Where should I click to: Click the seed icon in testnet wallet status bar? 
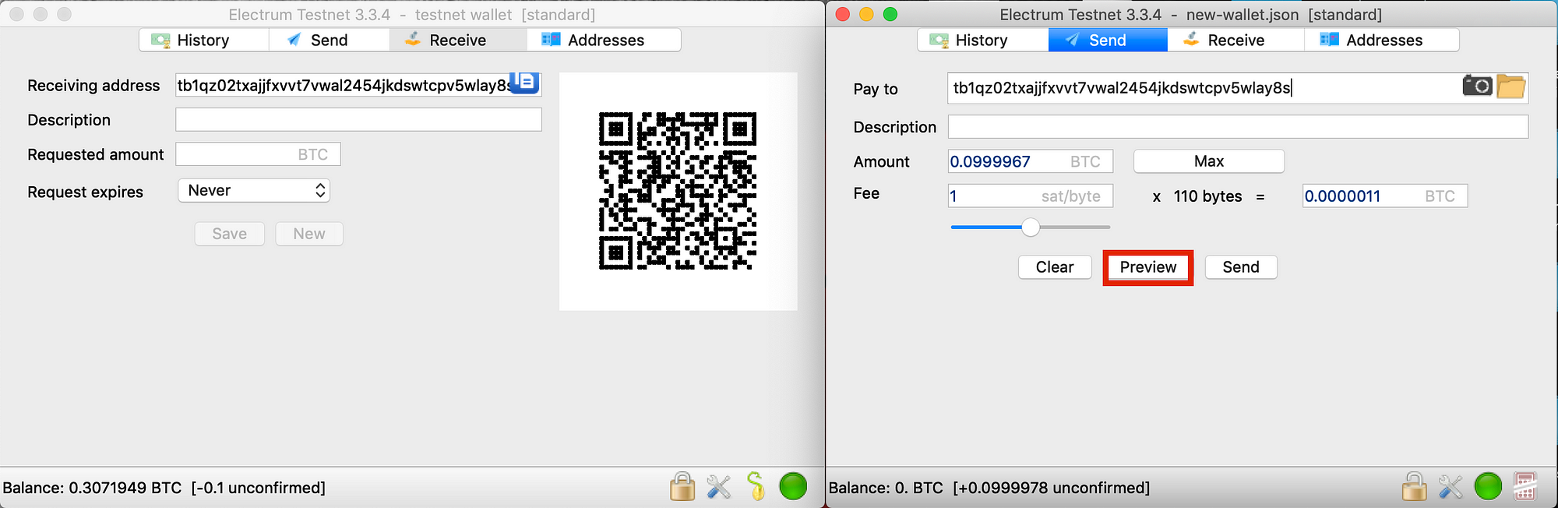point(756,486)
